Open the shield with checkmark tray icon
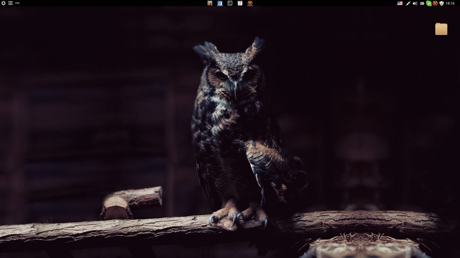Viewport: 460px width, 258px height. (442, 3)
